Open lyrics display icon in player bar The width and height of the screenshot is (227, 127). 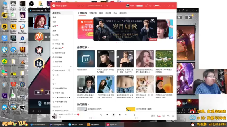pyautogui.click(x=125, y=115)
